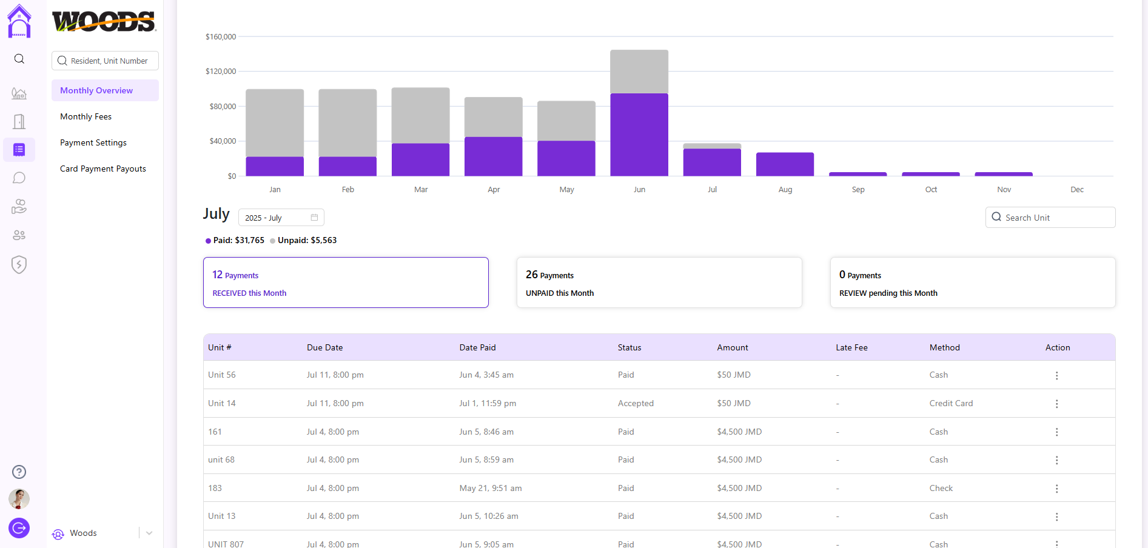
Task: Click the Due Date column header
Action: [x=324, y=347]
